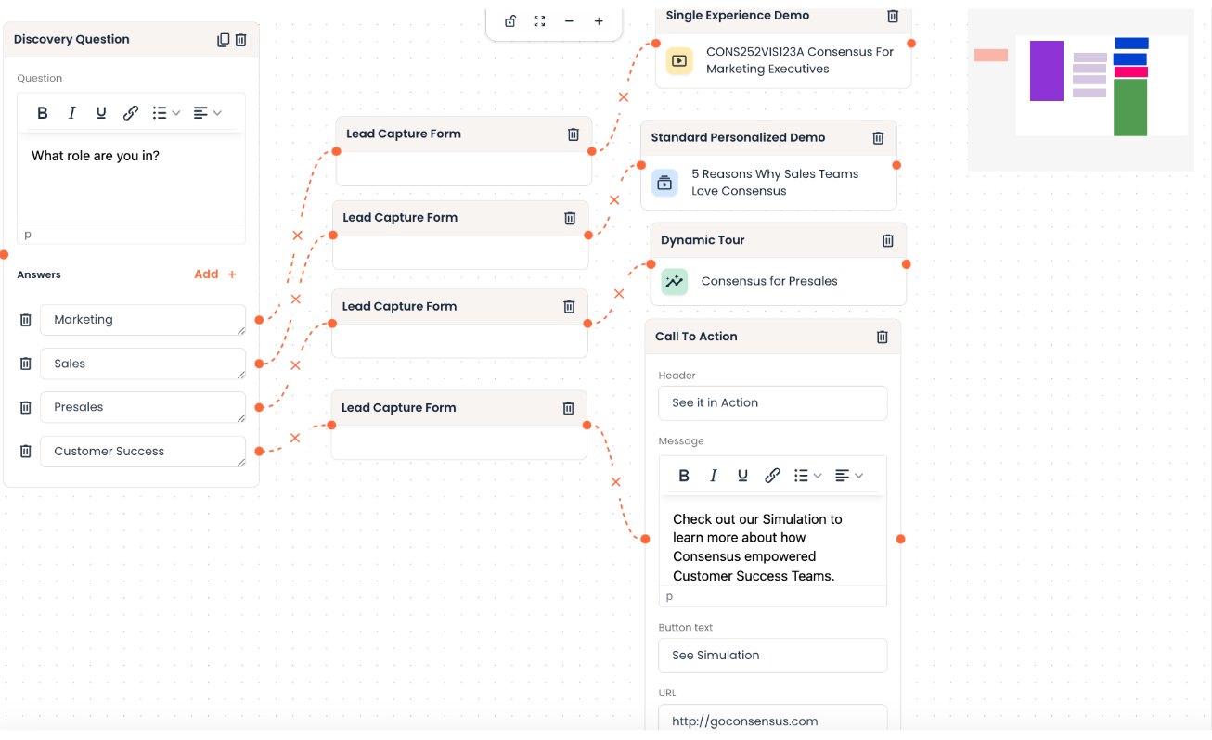
Task: Delete the Sales answer
Action: [x=26, y=364]
